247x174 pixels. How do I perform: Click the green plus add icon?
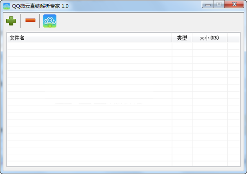pyautogui.click(x=11, y=21)
